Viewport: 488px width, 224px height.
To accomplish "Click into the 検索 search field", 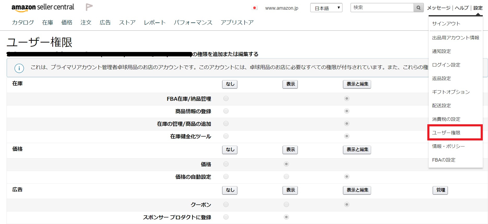I will 382,8.
